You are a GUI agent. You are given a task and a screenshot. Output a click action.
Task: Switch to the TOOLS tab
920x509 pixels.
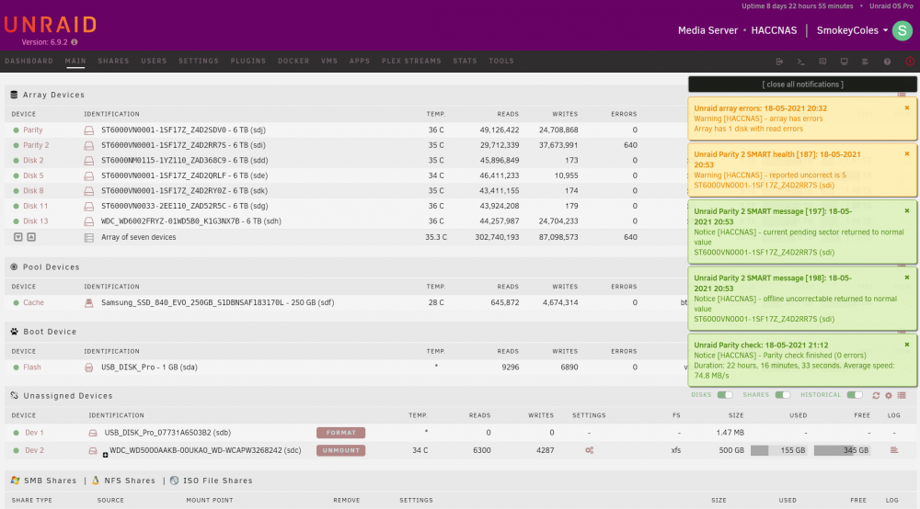[501, 61]
